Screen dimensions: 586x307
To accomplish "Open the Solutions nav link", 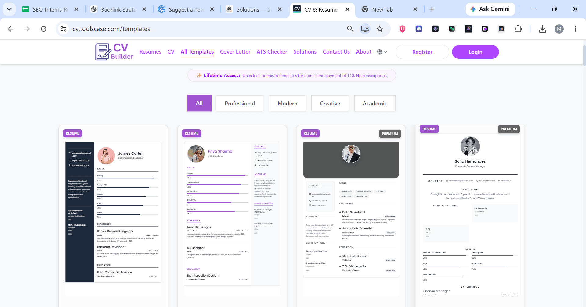I will point(305,52).
